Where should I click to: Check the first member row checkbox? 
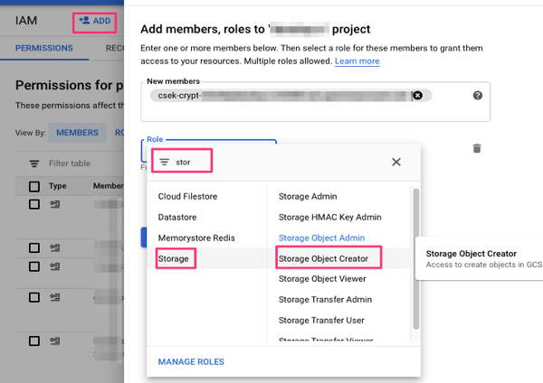pyautogui.click(x=34, y=204)
